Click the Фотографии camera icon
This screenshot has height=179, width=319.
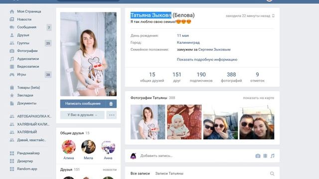click(x=12, y=51)
